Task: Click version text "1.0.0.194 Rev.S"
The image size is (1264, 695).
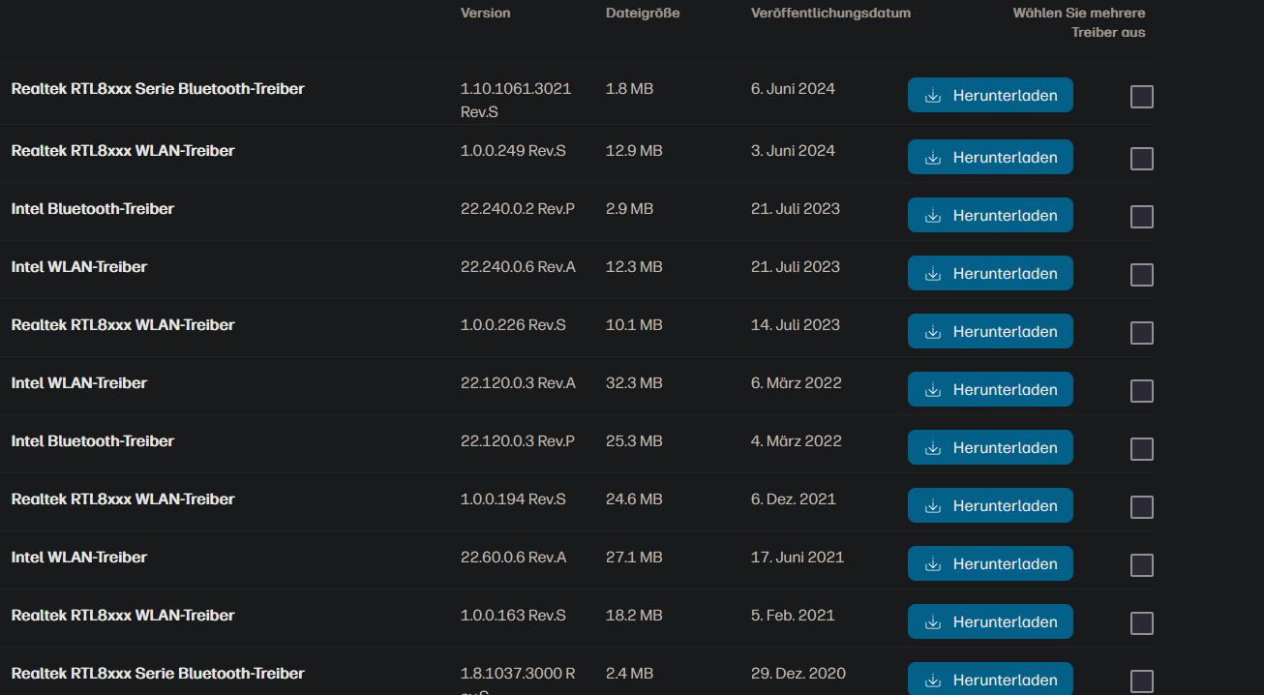Action: tap(513, 499)
